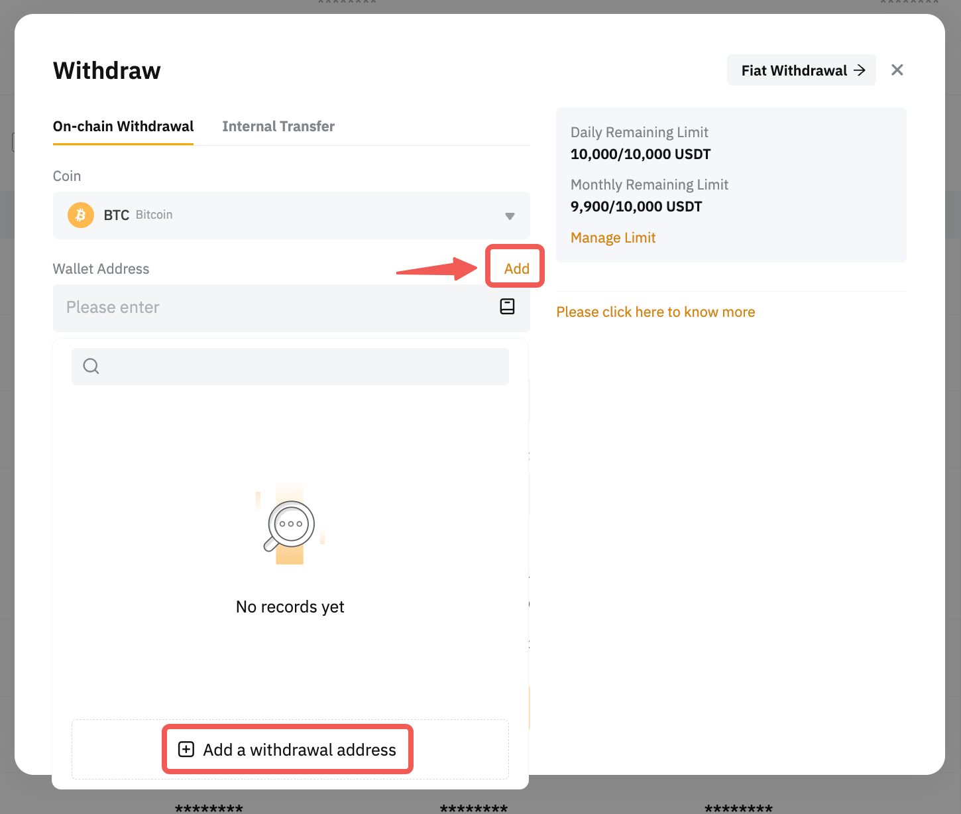The width and height of the screenshot is (961, 814).
Task: Open the address book icon
Action: click(x=507, y=306)
